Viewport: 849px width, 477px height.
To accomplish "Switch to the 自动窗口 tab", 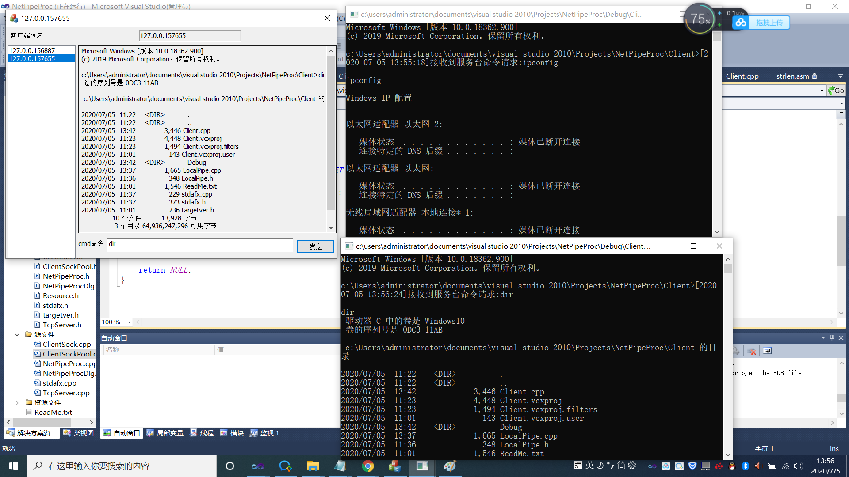I will [122, 433].
